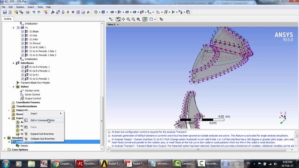Click the message panel horizontal scrollbar
Viewport: 299px width, 168px height.
coord(198,150)
